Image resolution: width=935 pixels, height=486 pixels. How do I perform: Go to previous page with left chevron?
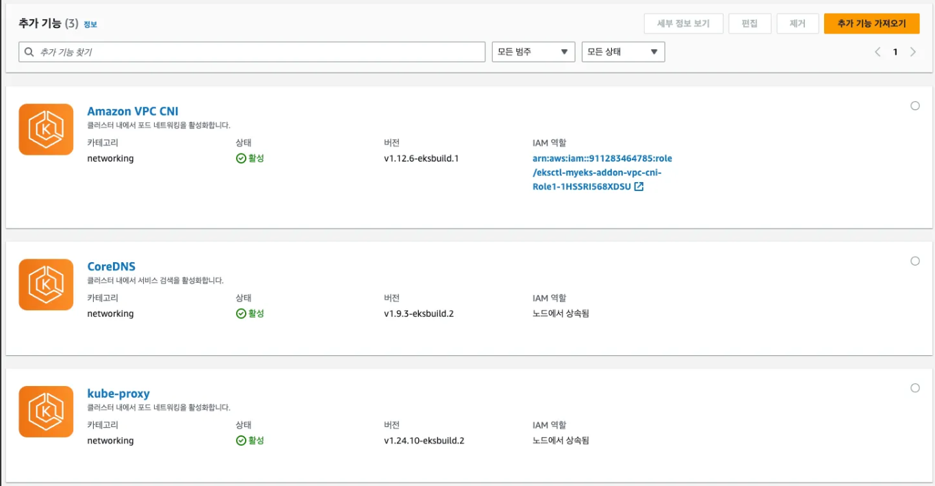tap(878, 52)
